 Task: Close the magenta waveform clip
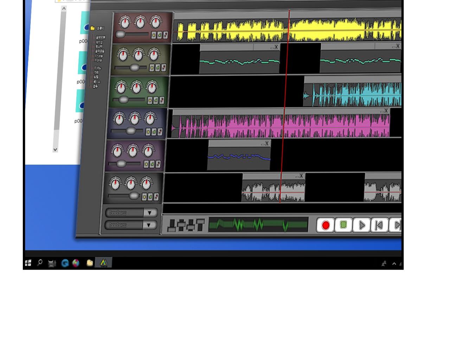[386, 111]
